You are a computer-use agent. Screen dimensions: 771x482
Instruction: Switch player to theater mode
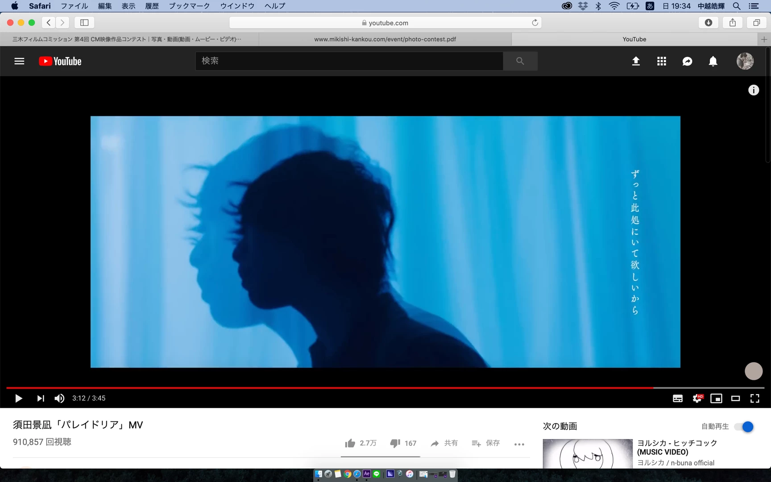pos(736,399)
